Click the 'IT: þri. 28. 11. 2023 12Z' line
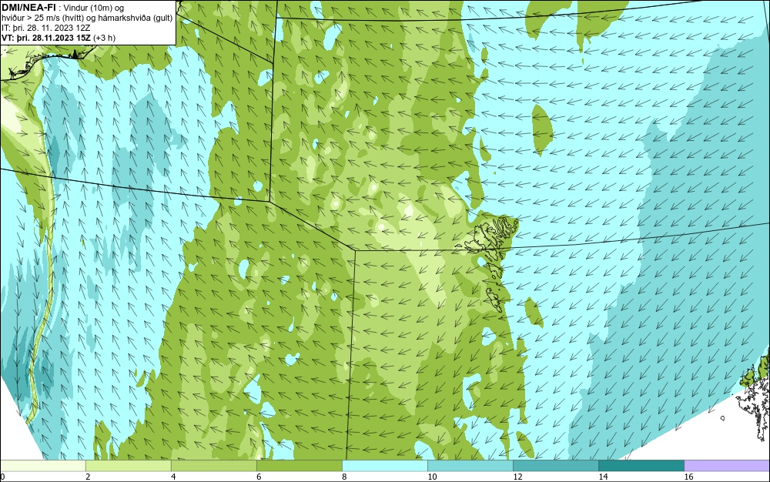 pyautogui.click(x=45, y=28)
